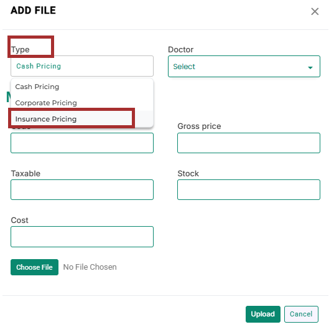Click the ADD FILE dialog title
The height and width of the screenshot is (332, 334).
[33, 11]
